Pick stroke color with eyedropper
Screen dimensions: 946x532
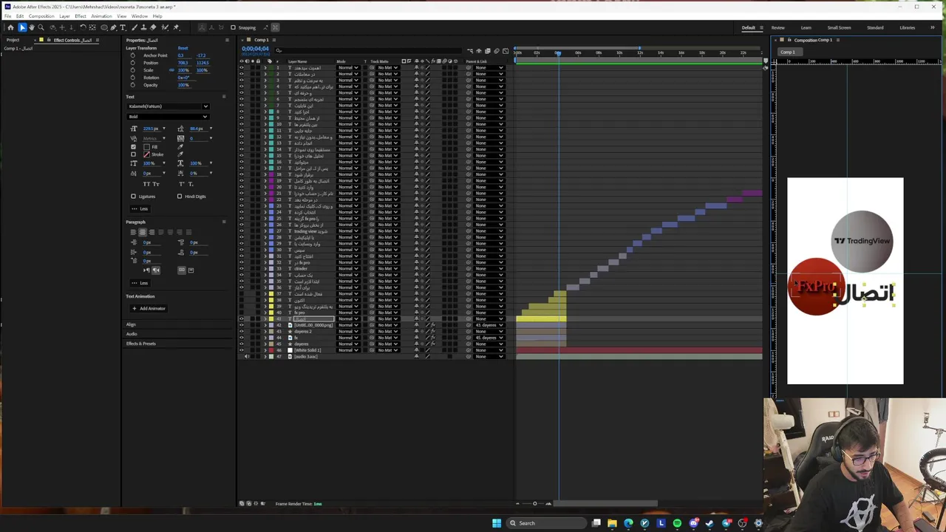pyautogui.click(x=180, y=154)
